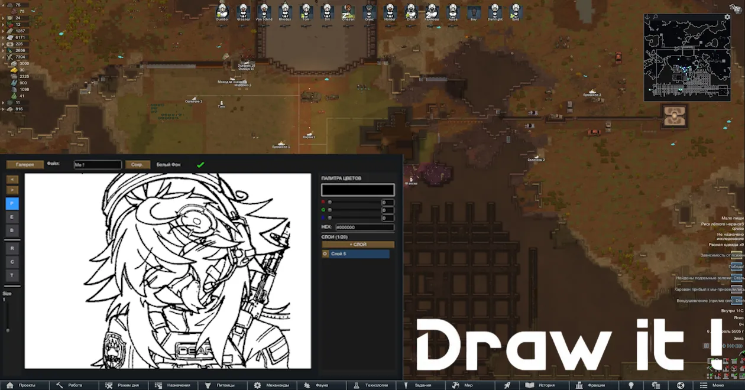Image resolution: width=745 pixels, height=390 pixels.
Task: Open the Галерея gallery button
Action: pyautogui.click(x=25, y=165)
